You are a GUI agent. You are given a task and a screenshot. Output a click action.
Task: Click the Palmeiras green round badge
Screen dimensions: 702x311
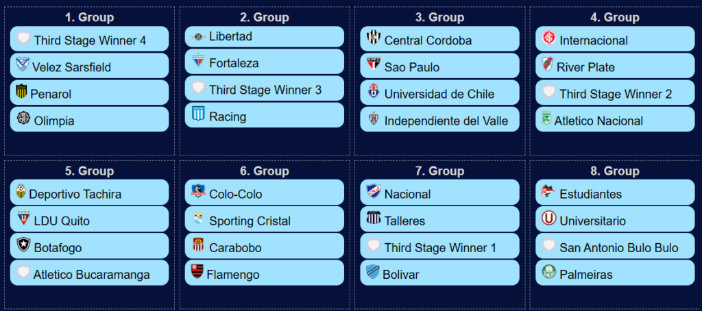coord(548,272)
